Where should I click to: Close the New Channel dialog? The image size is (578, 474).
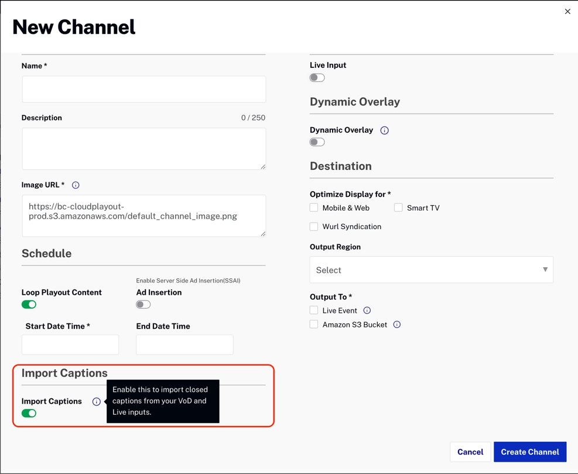[567, 11]
